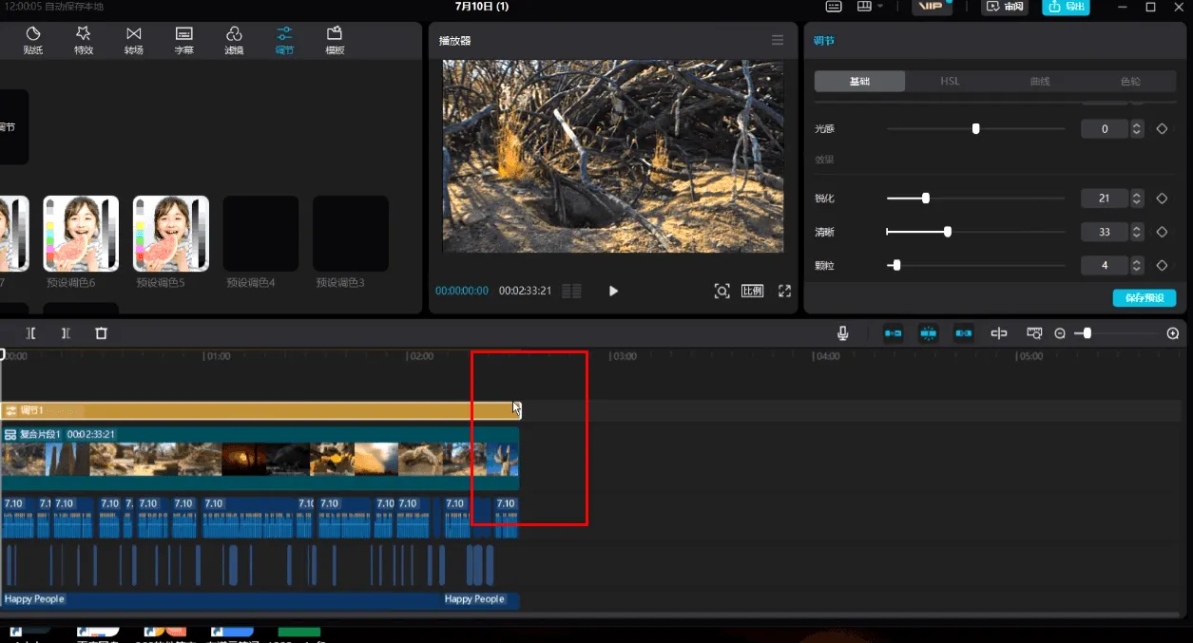Toggle auto snapping in timeline
1193x643 pixels.
[929, 333]
